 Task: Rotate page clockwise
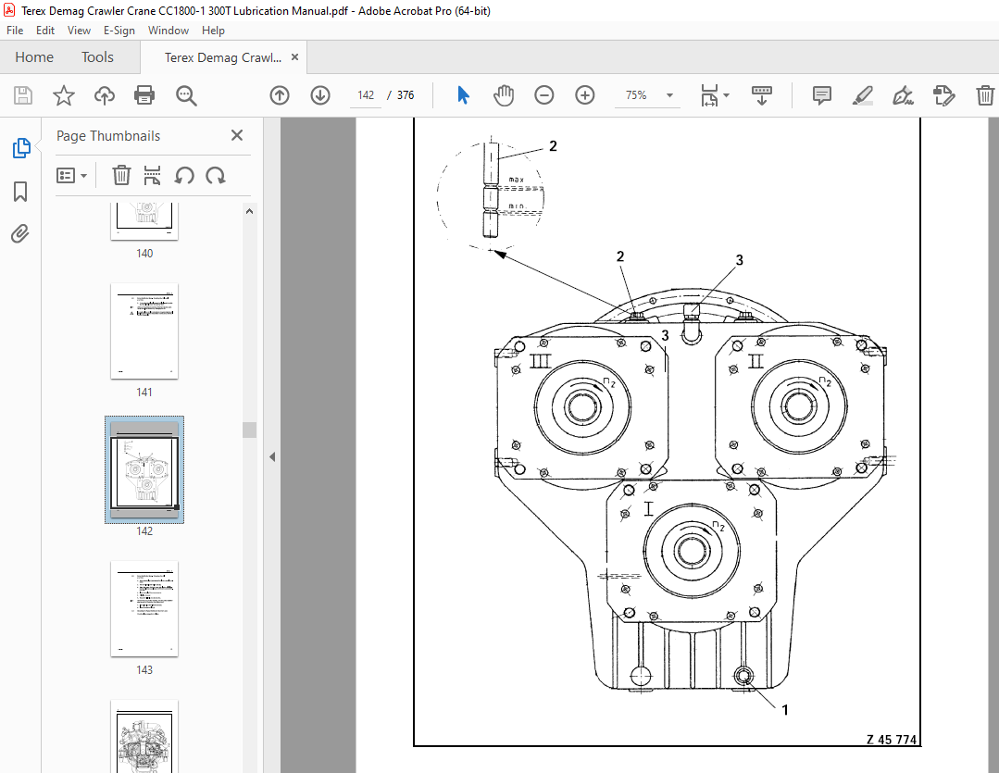click(x=216, y=175)
